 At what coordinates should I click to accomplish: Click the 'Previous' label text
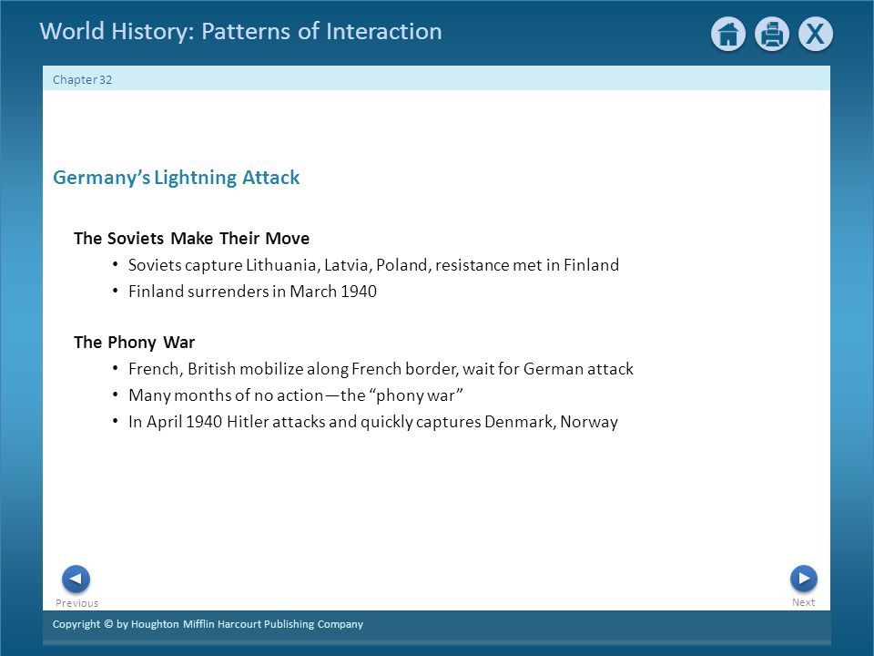click(x=76, y=603)
